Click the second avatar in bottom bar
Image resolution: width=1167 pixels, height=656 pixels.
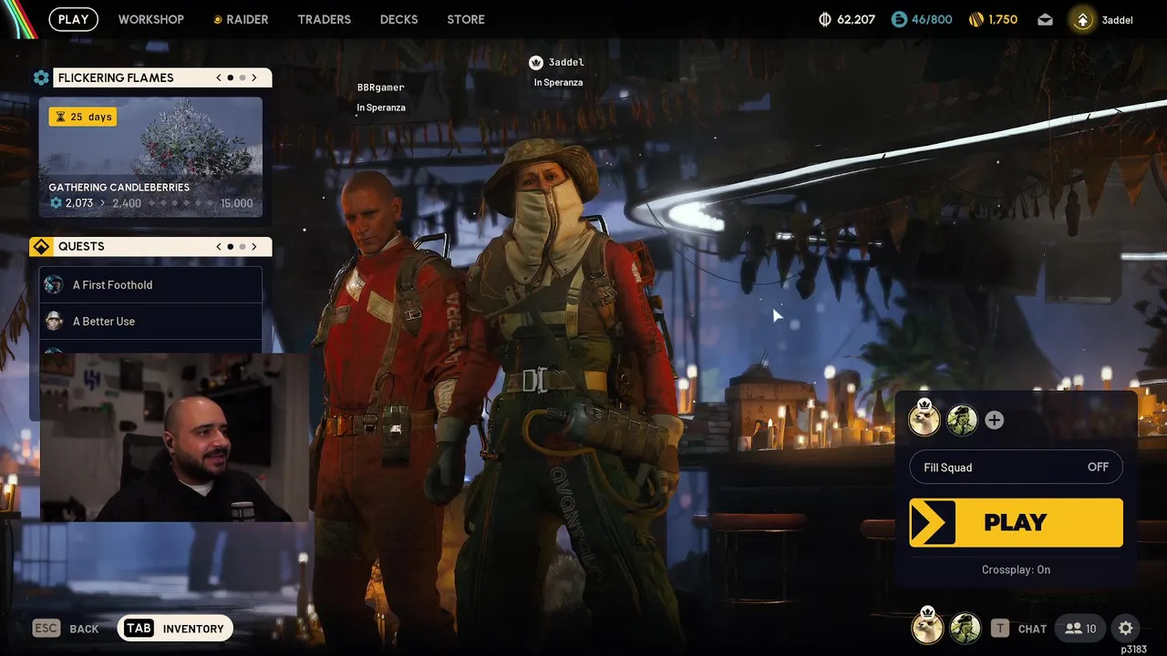(965, 628)
